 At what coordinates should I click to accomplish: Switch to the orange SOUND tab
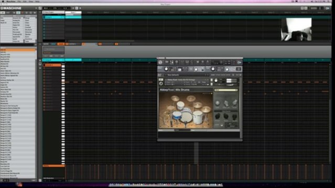61,44
